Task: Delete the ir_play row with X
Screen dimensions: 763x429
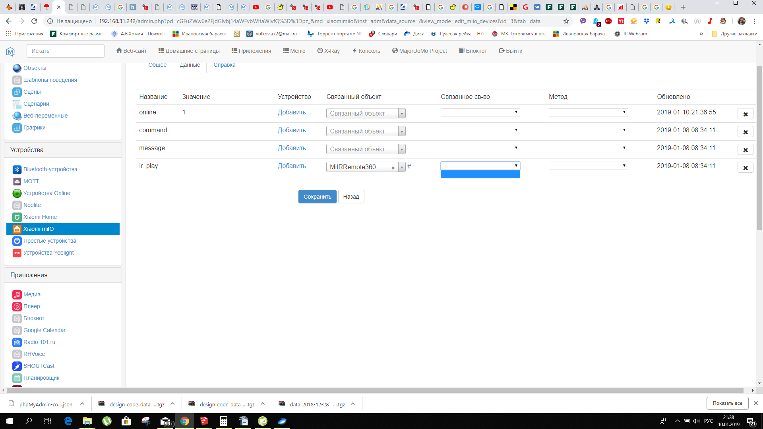Action: pyautogui.click(x=745, y=168)
